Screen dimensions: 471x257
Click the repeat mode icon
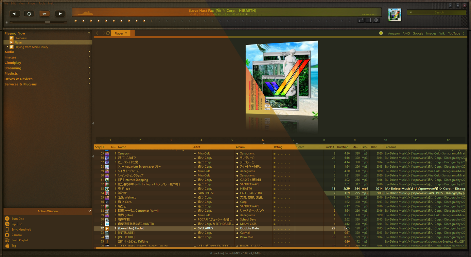click(x=361, y=20)
